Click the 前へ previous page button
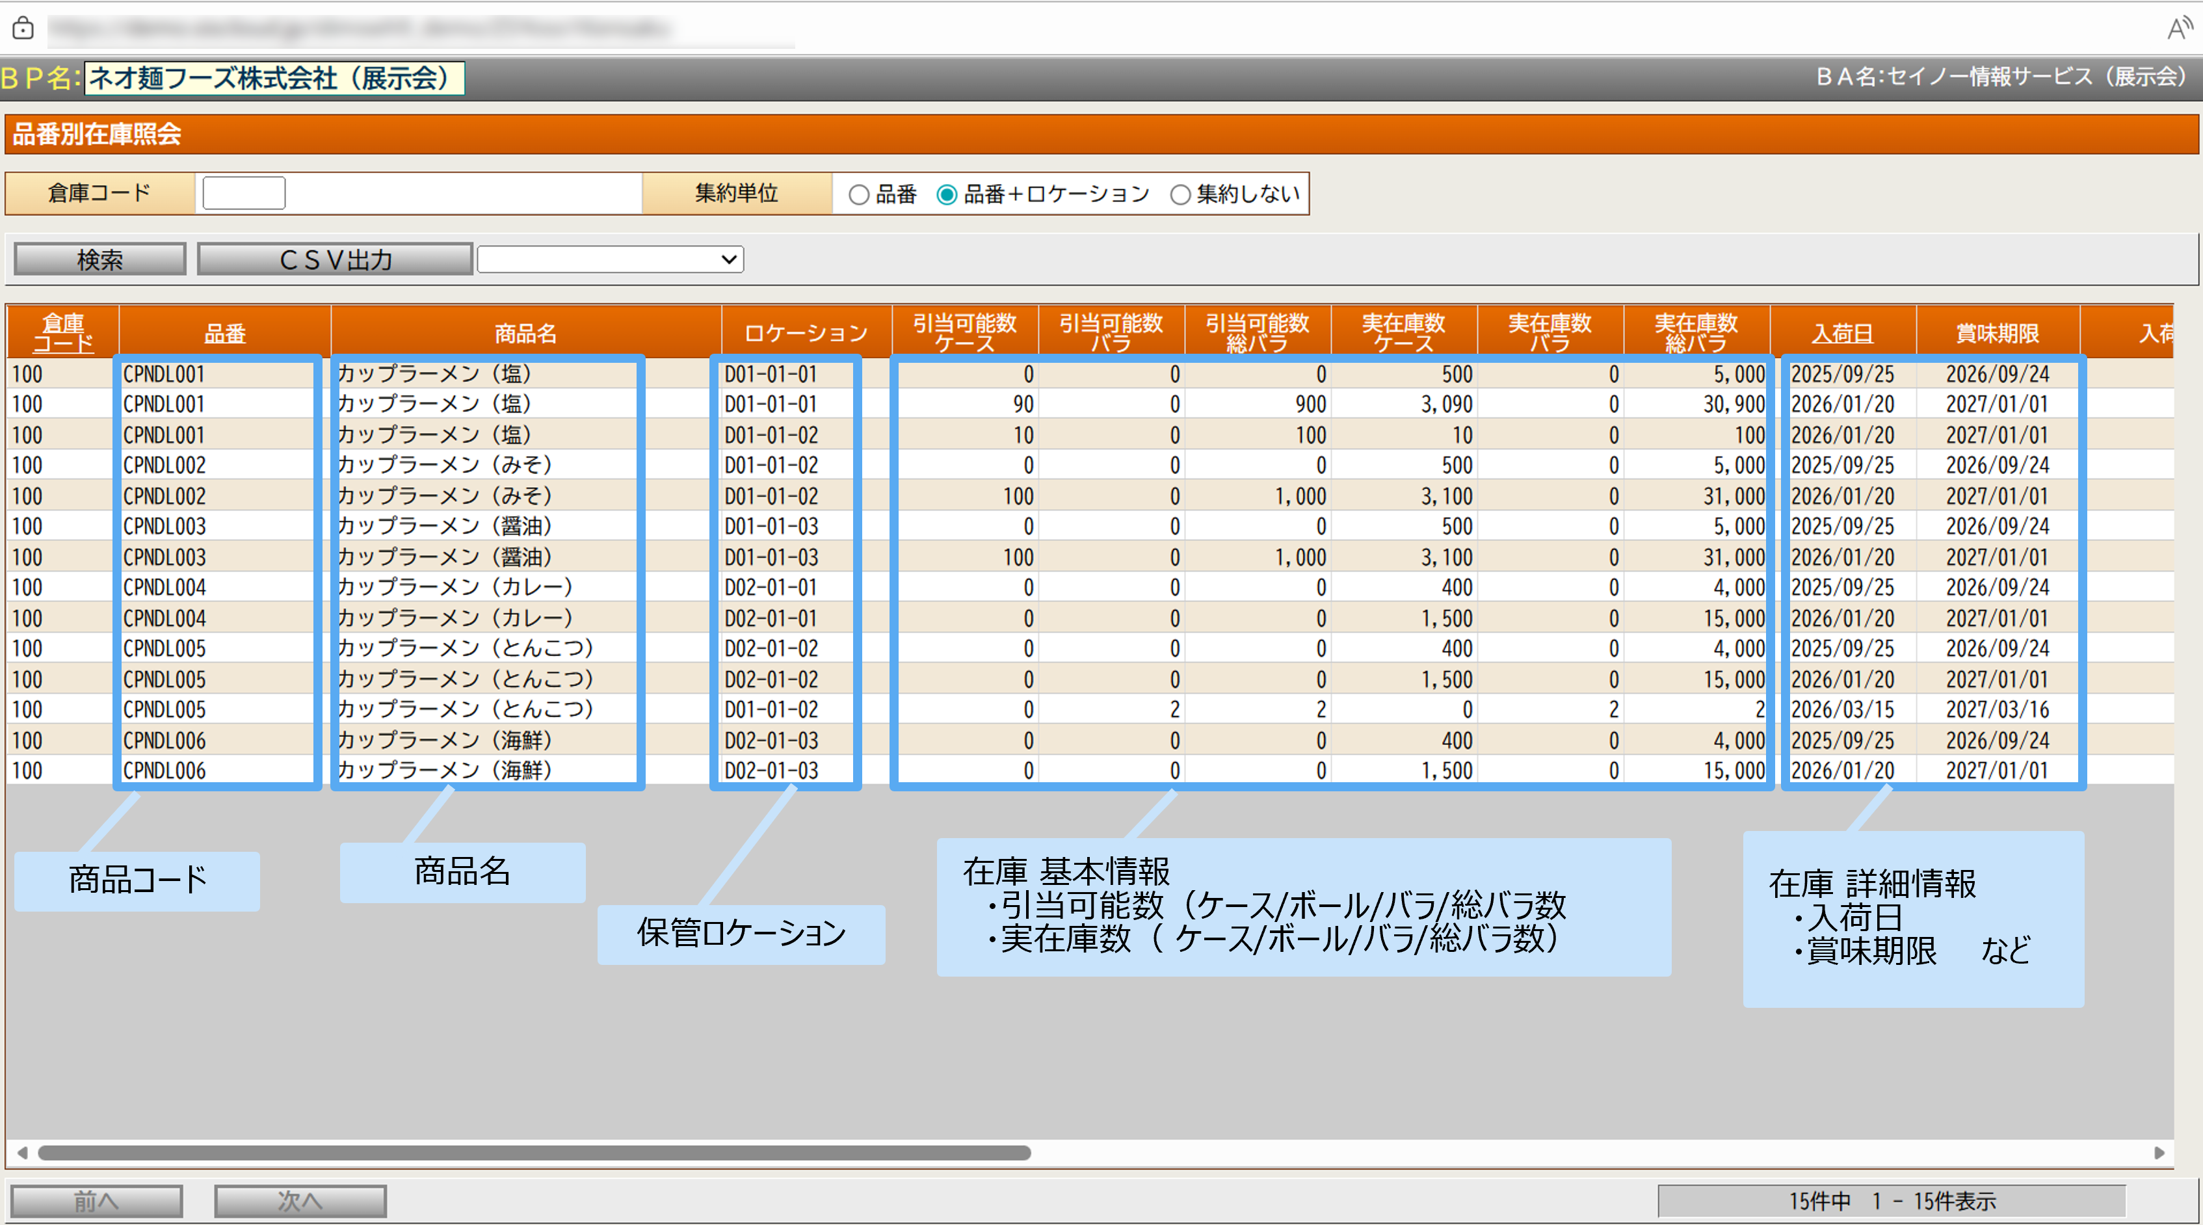 tap(97, 1201)
